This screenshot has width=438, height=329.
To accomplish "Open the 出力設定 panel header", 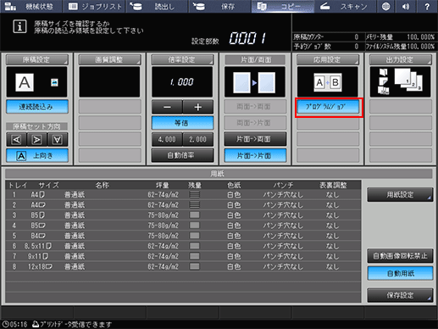I will (401, 59).
